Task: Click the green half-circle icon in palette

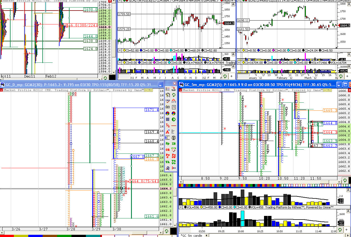Action: click(174, 119)
